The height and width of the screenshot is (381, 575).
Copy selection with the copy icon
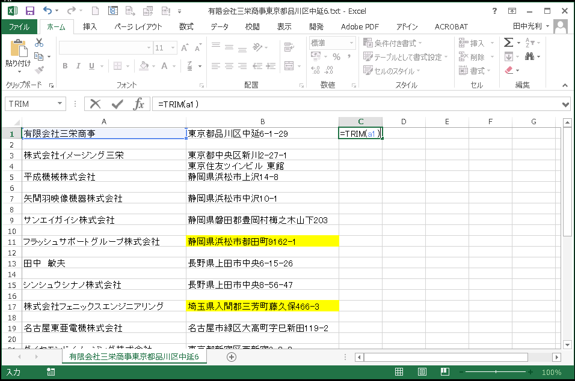(38, 56)
